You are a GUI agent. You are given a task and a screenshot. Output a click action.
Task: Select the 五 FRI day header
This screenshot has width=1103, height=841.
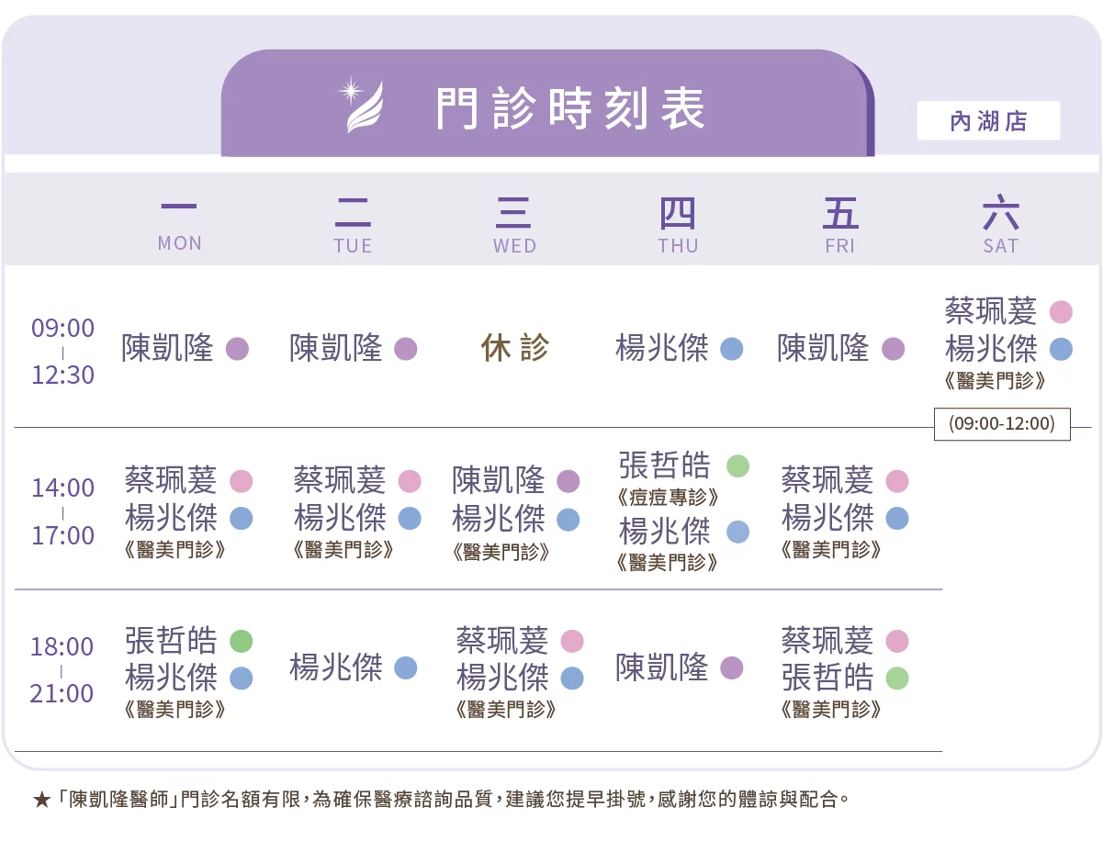(x=840, y=224)
